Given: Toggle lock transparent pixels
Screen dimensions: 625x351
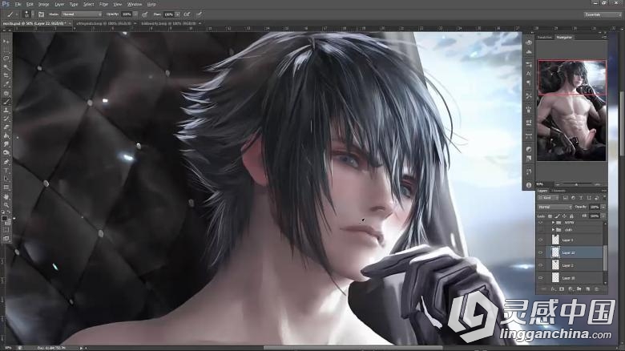Looking at the screenshot, I should 550,216.
